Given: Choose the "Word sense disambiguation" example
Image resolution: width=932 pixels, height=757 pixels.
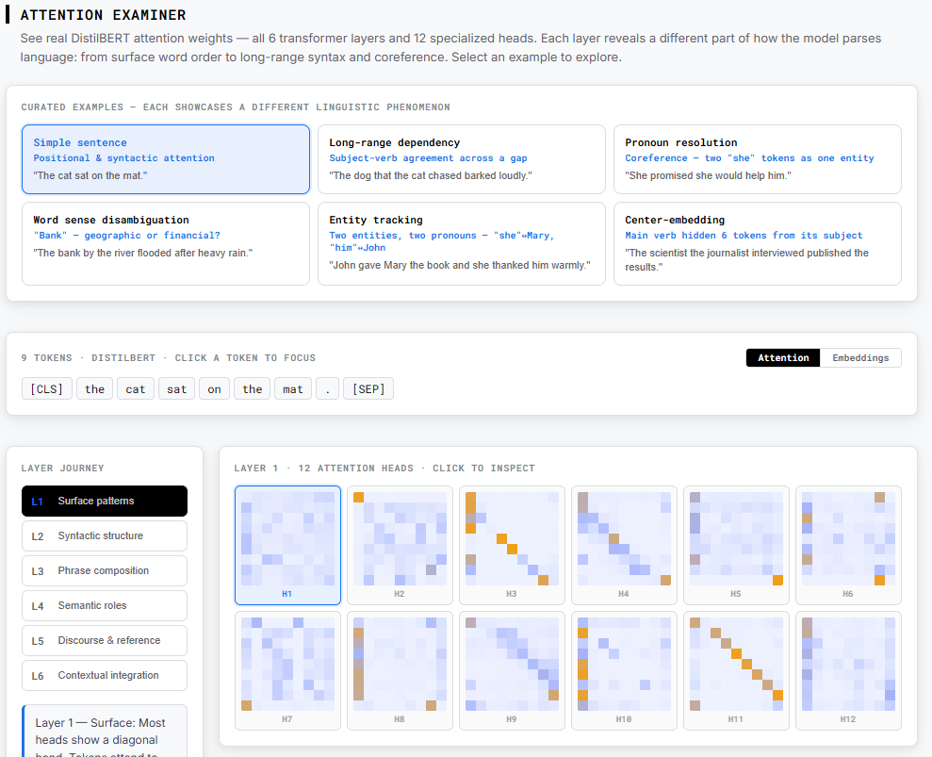Looking at the screenshot, I should (x=166, y=243).
